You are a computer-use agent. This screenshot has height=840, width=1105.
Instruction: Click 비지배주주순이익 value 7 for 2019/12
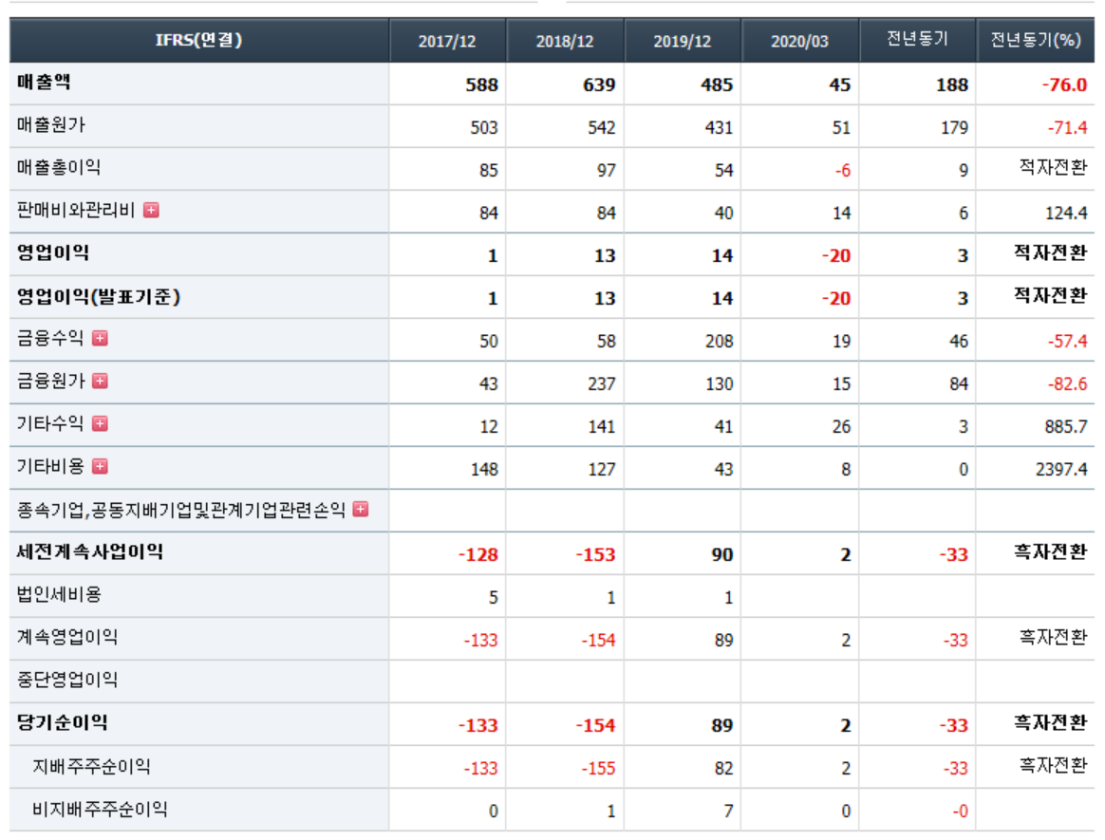729,812
